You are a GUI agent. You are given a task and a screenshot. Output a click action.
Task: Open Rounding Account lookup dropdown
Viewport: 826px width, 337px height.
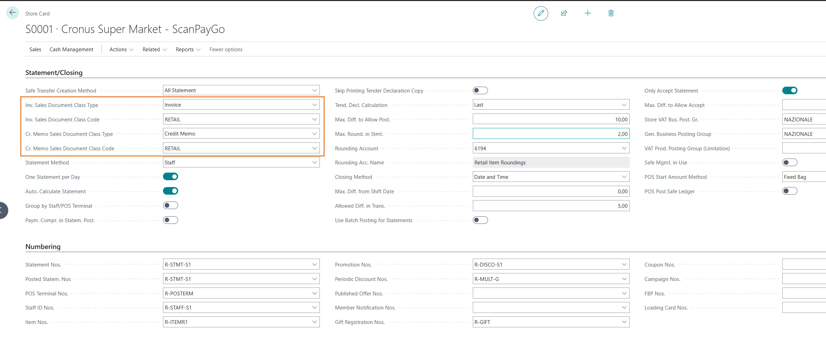[624, 148]
